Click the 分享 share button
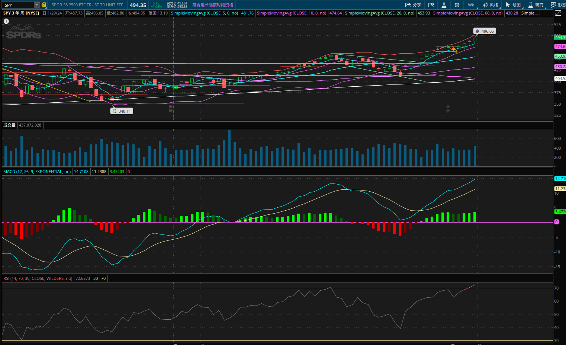 413,5
